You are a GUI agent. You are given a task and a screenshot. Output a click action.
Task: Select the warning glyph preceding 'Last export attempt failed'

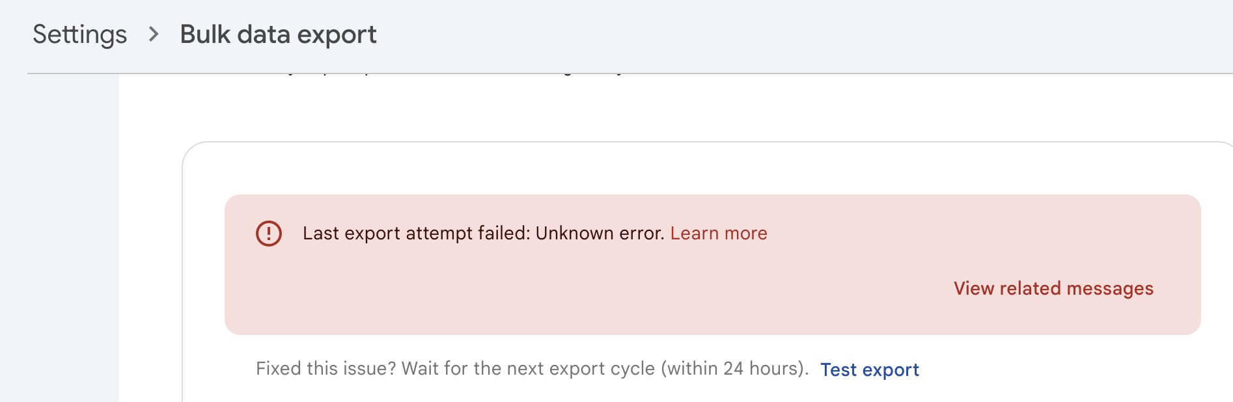269,233
